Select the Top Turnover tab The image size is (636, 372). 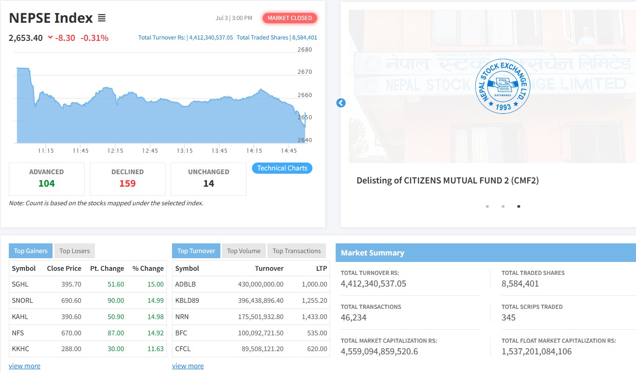pyautogui.click(x=196, y=251)
